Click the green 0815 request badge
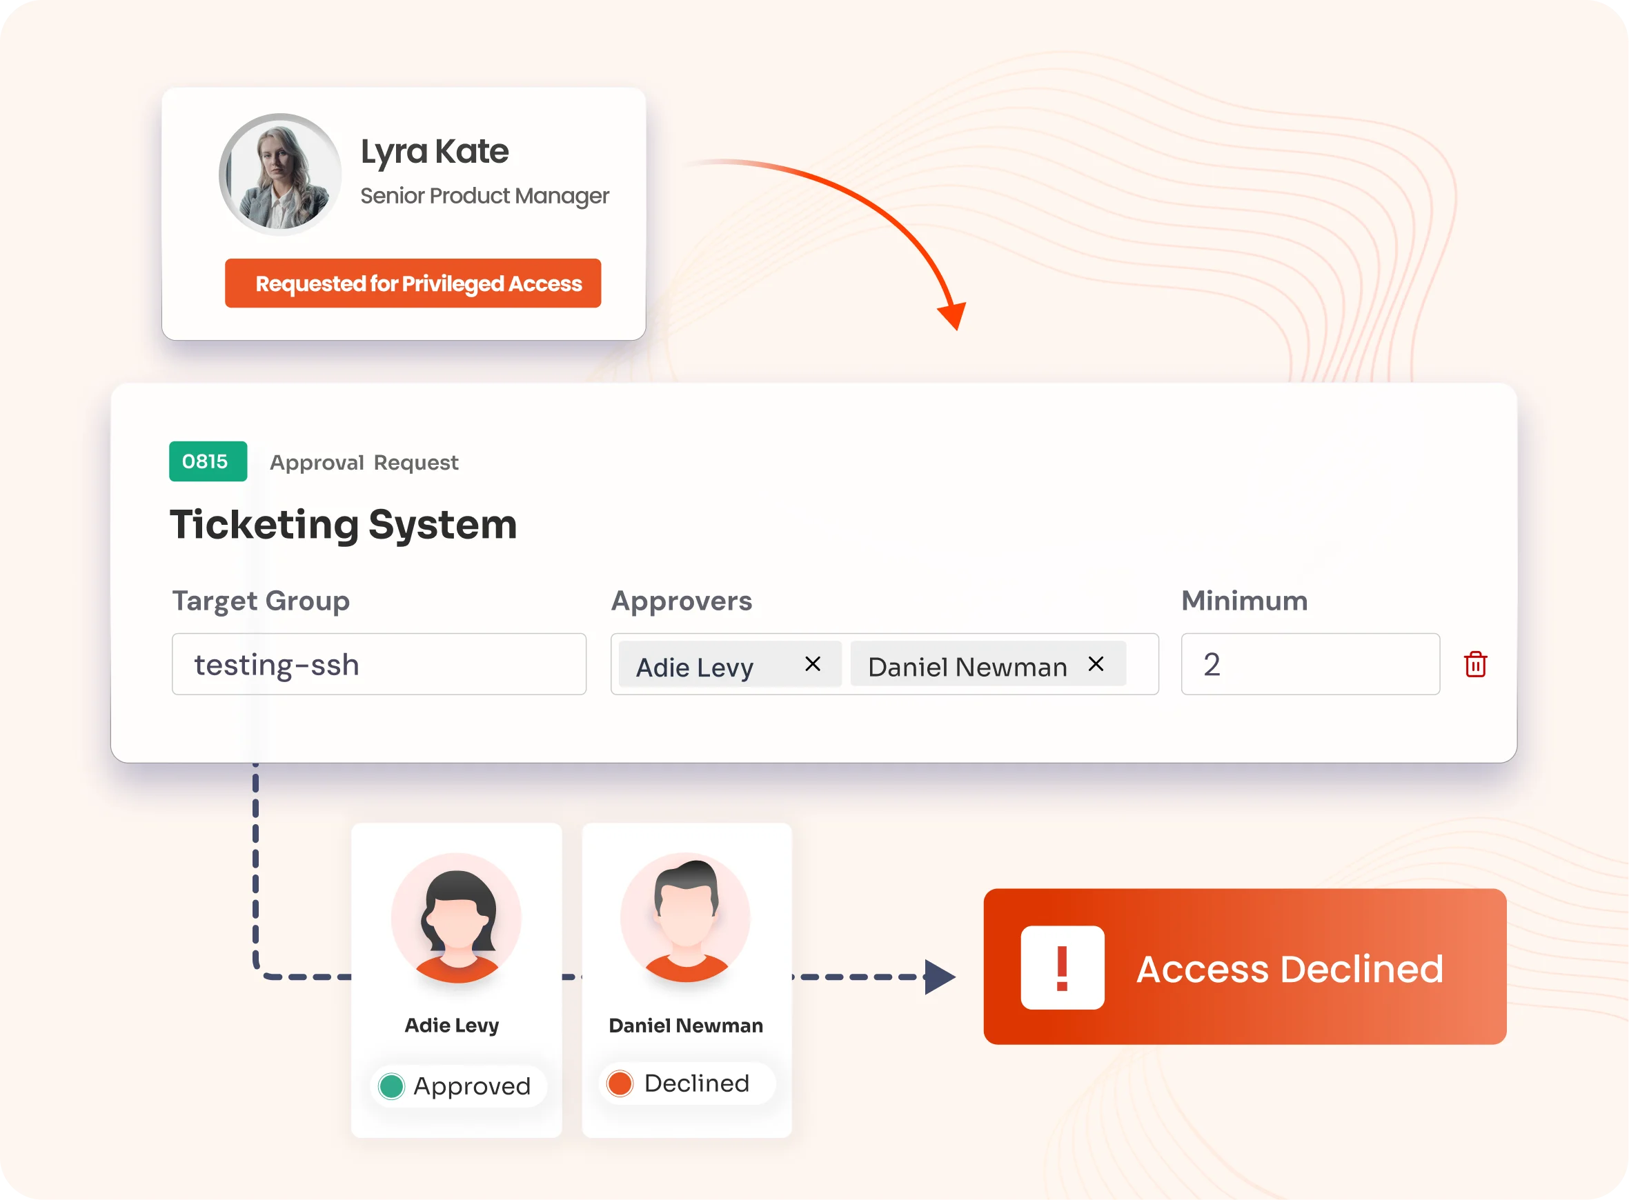 click(208, 461)
